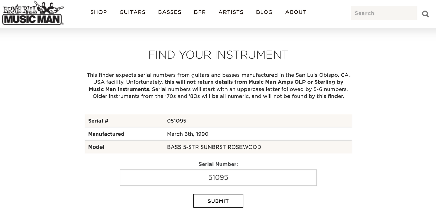Select the Model result row
This screenshot has width=436, height=217.
(218, 147)
